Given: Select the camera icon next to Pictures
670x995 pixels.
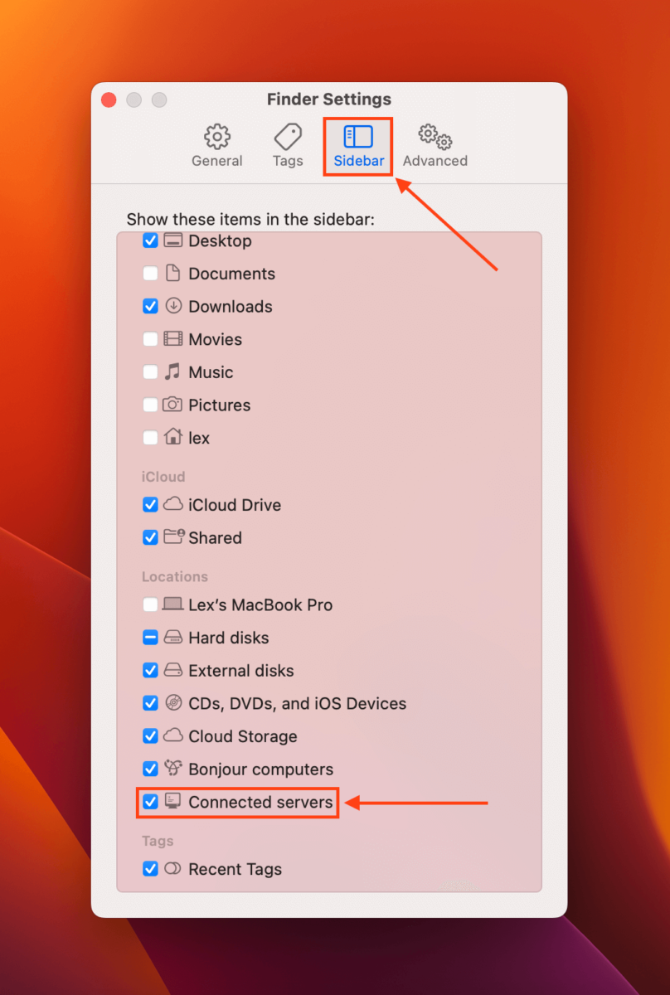Looking at the screenshot, I should coord(173,405).
